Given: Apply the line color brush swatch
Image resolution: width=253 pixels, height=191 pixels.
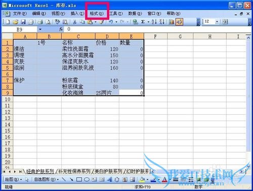Looking at the screenshot, I should 153,179.
